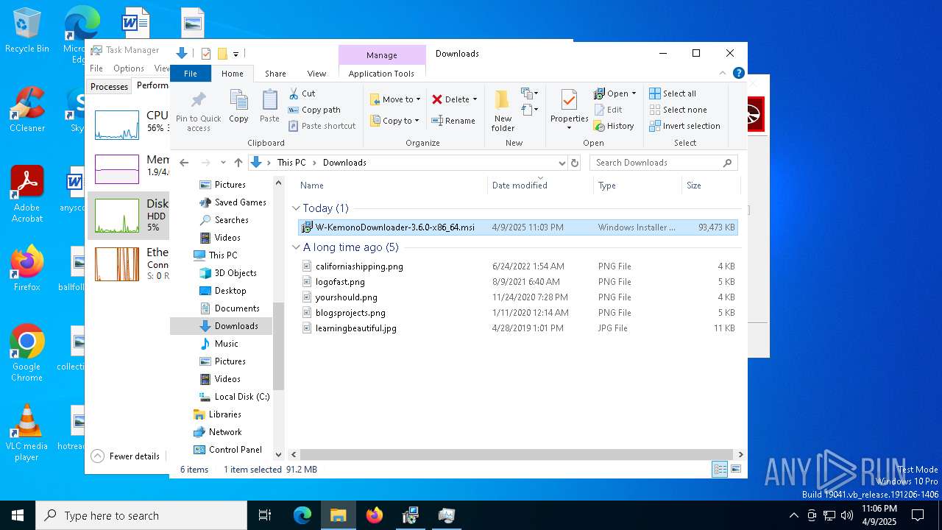Go up one folder level
Viewport: 942px width, 530px height.
coord(238,163)
